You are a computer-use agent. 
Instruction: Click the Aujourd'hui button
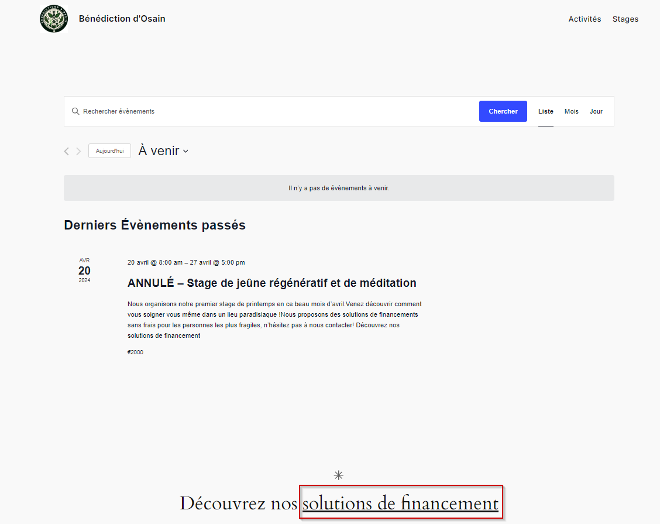point(109,151)
